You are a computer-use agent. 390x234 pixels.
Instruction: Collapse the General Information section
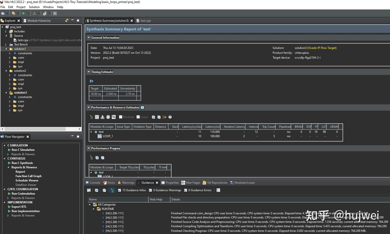tap(89, 38)
